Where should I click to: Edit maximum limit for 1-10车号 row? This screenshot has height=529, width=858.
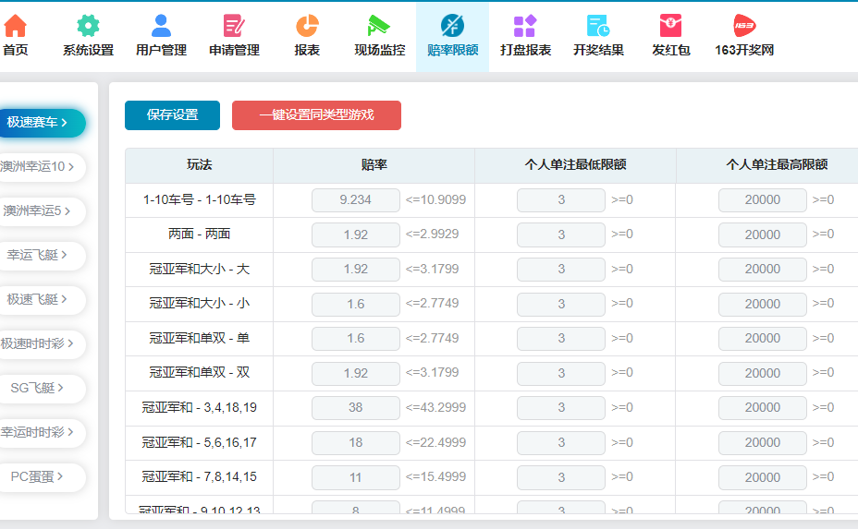point(762,200)
